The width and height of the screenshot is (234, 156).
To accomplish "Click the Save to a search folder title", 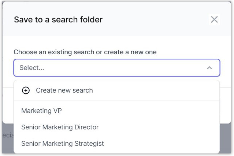I will (x=58, y=20).
